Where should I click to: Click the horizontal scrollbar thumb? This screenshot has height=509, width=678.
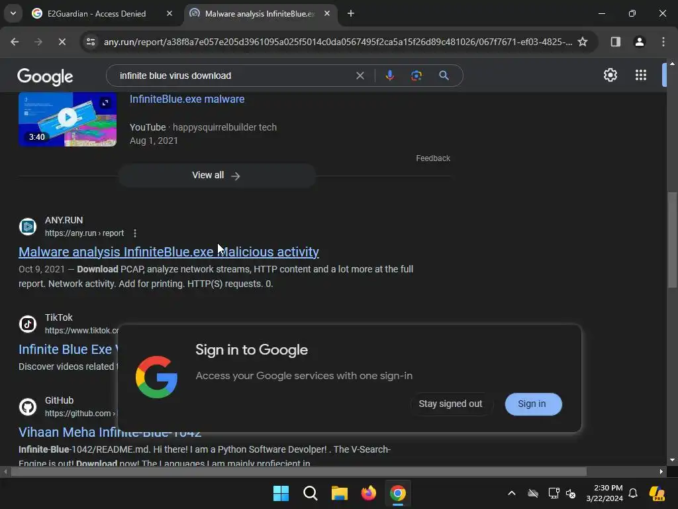pyautogui.click(x=299, y=472)
